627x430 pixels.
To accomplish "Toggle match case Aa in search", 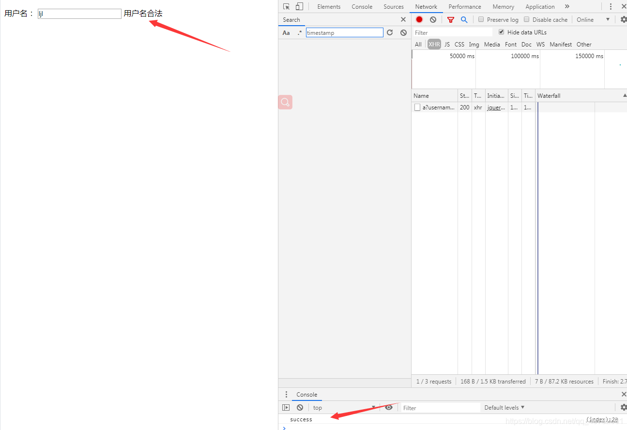I will click(286, 32).
